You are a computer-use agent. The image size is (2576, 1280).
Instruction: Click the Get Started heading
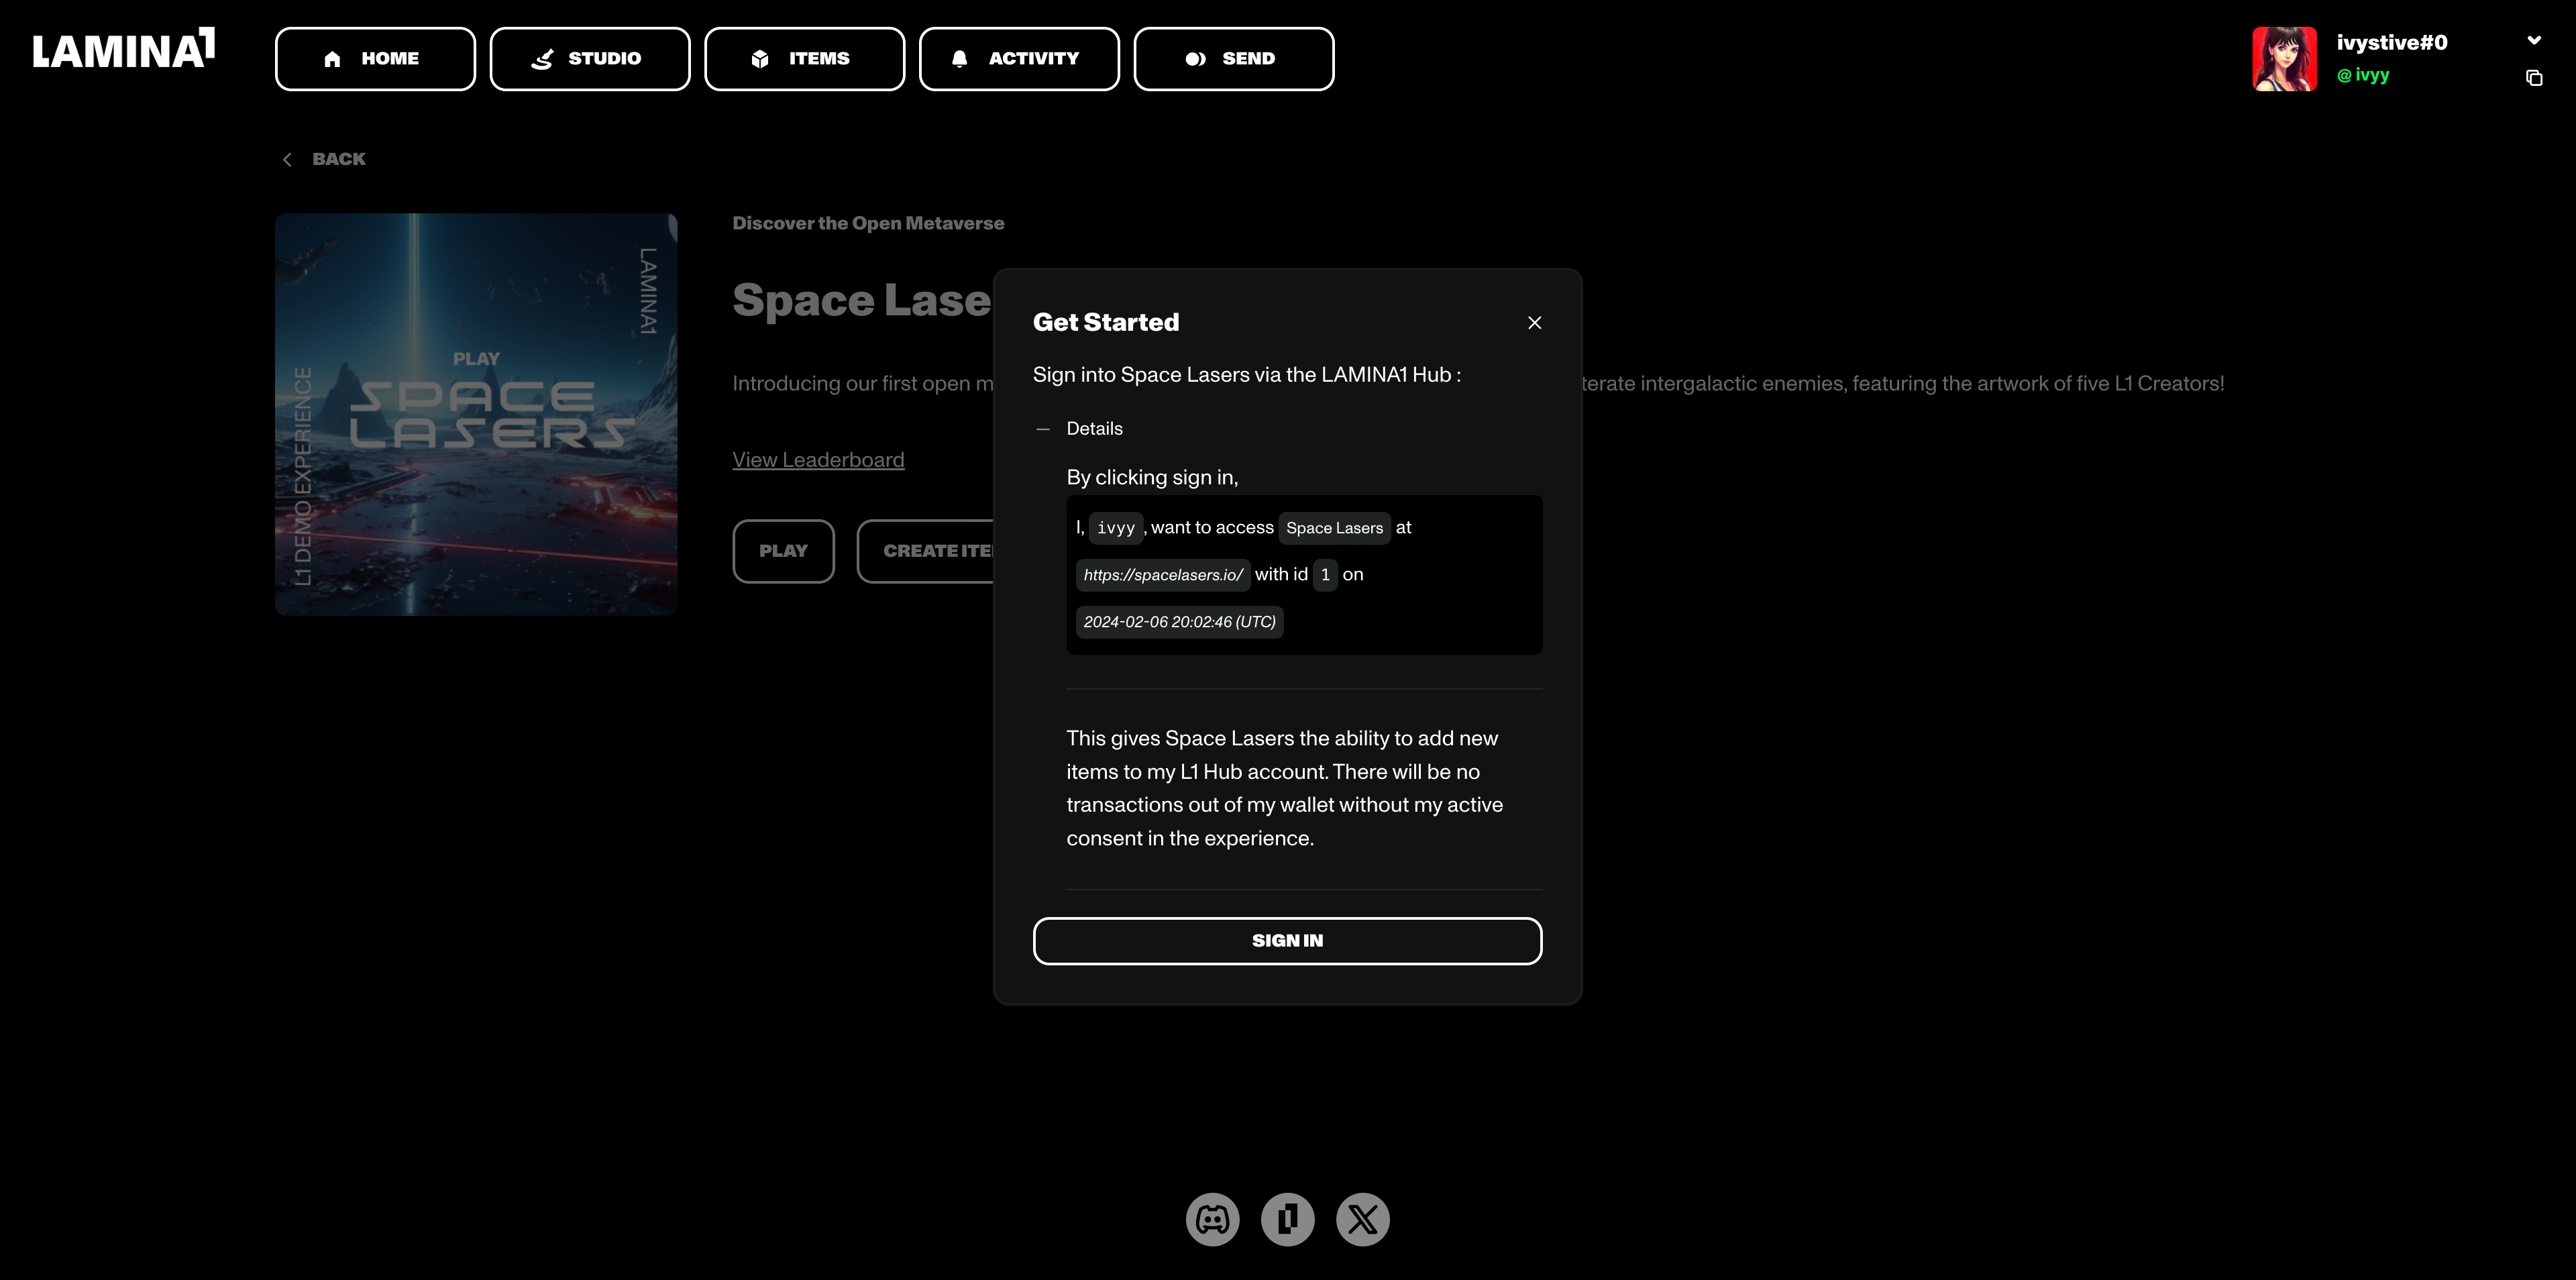click(x=1105, y=322)
